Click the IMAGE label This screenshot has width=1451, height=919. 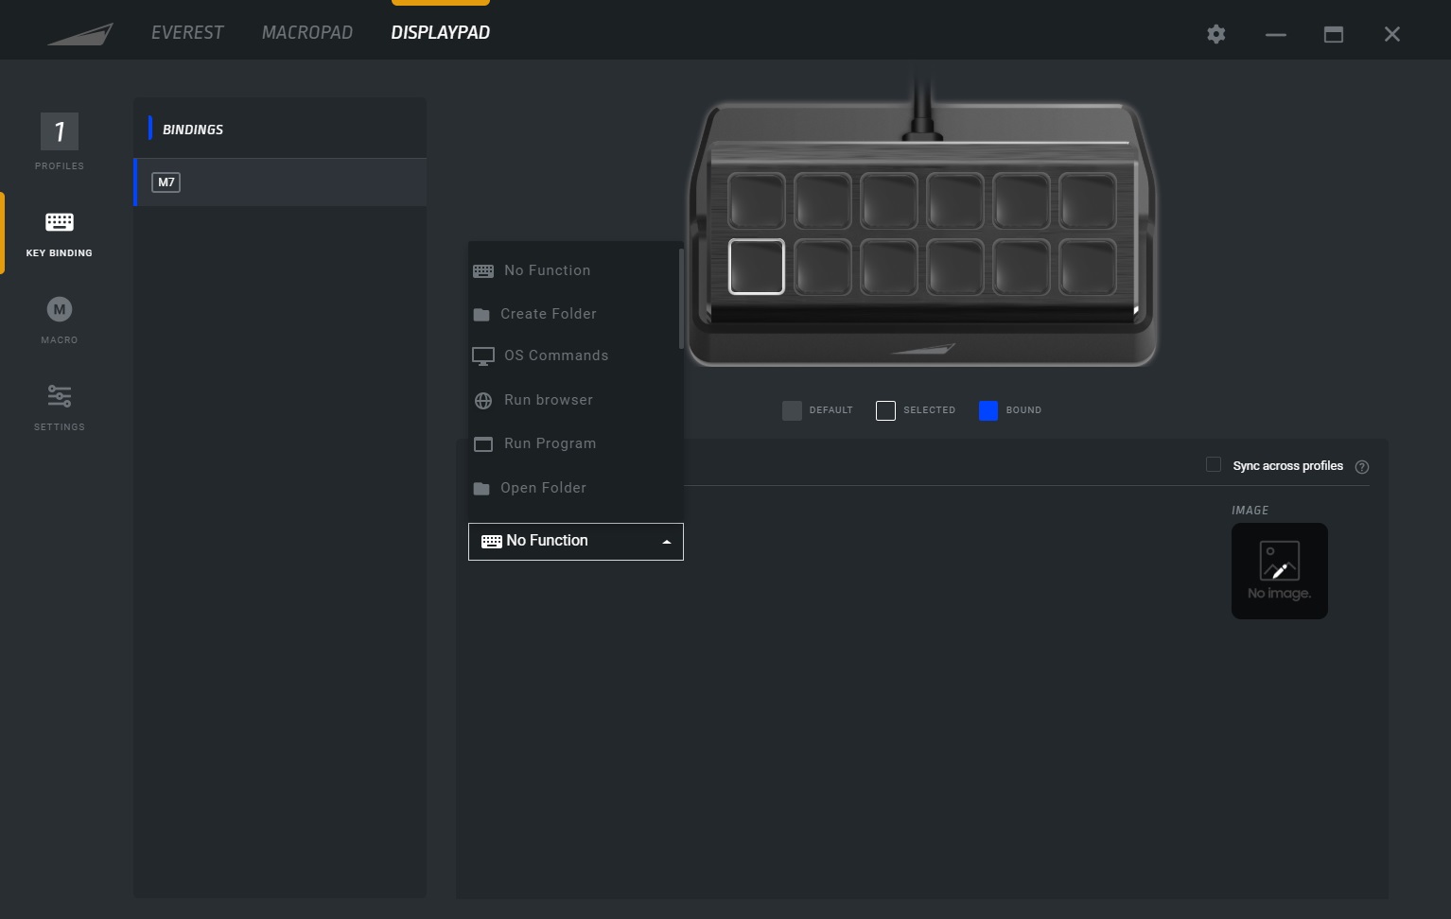coord(1250,511)
